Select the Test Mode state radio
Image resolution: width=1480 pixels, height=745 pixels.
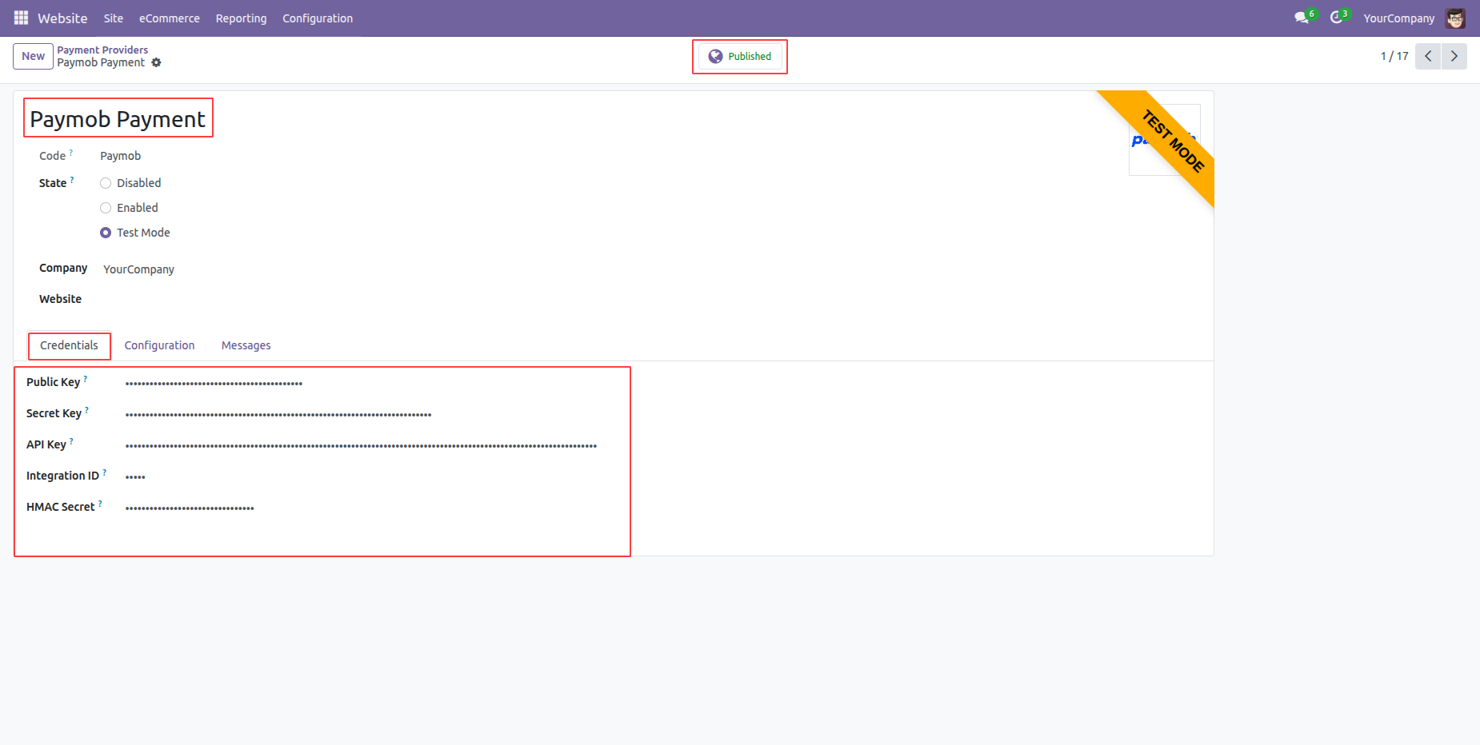106,233
